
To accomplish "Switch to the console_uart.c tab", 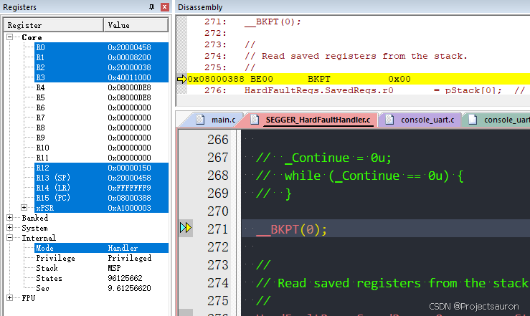I will click(426, 119).
